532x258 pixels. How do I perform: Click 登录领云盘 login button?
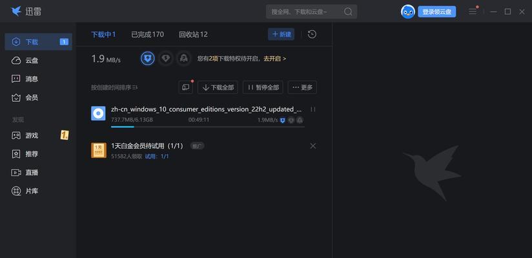(x=437, y=12)
